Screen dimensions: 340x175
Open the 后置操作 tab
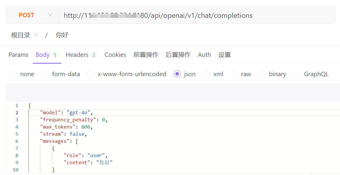[x=178, y=55]
